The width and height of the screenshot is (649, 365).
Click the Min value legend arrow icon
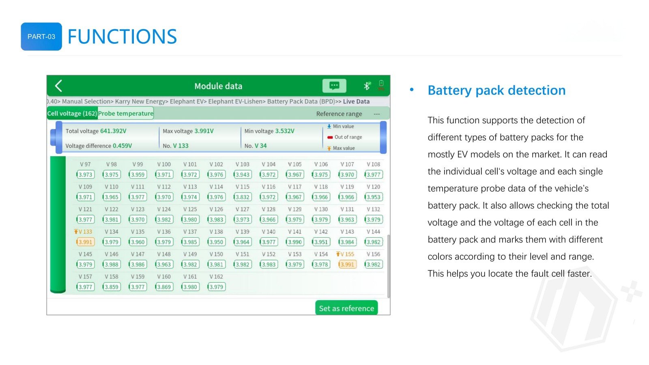329,127
